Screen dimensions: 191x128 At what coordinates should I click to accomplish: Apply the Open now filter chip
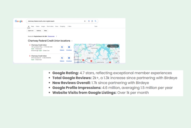tap(31, 31)
